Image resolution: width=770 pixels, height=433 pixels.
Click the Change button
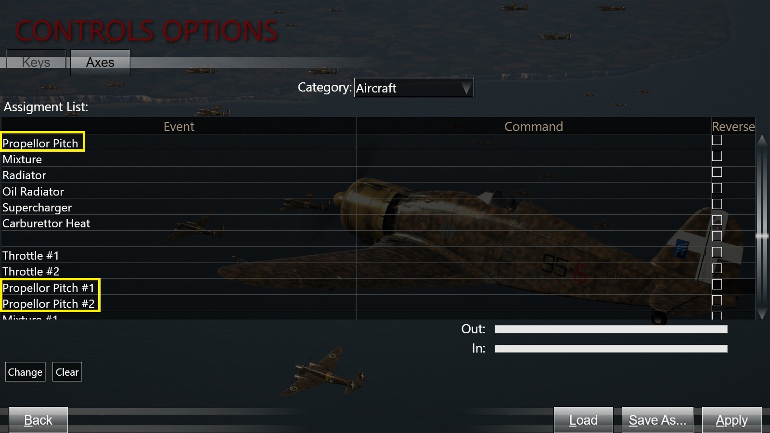[x=25, y=372]
